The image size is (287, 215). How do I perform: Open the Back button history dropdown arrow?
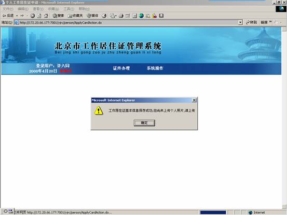(x=17, y=16)
